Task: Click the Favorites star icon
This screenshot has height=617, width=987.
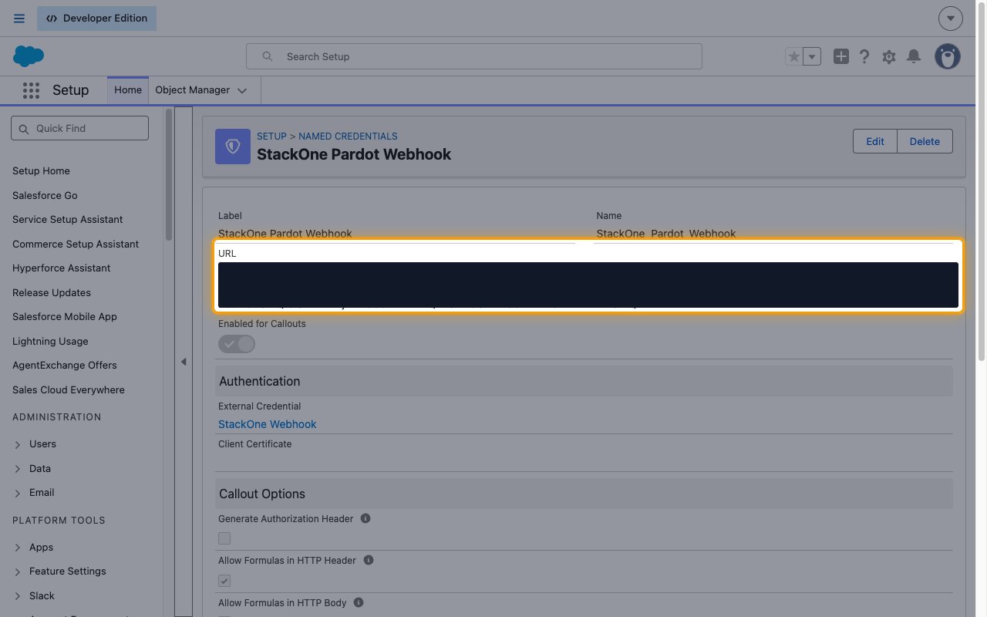Action: pos(793,56)
